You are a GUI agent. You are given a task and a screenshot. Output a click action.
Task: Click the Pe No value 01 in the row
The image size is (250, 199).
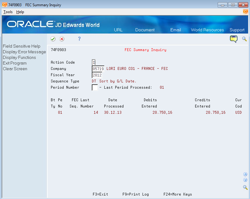coord(60,113)
